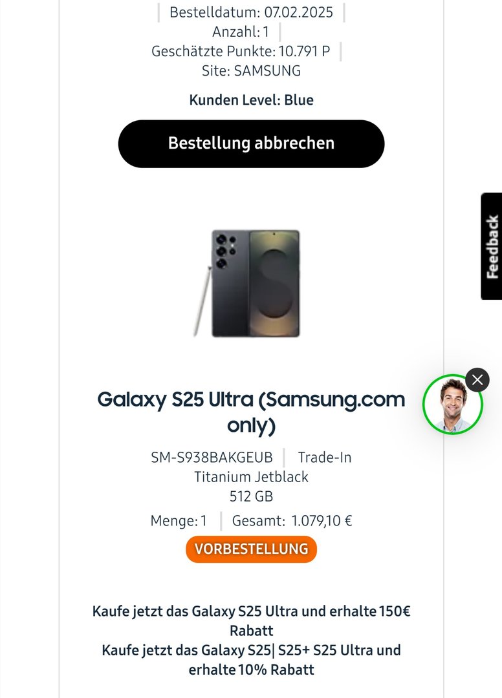Click the 10% Rabatt promotion text
The image size is (502, 698).
pyautogui.click(x=251, y=660)
